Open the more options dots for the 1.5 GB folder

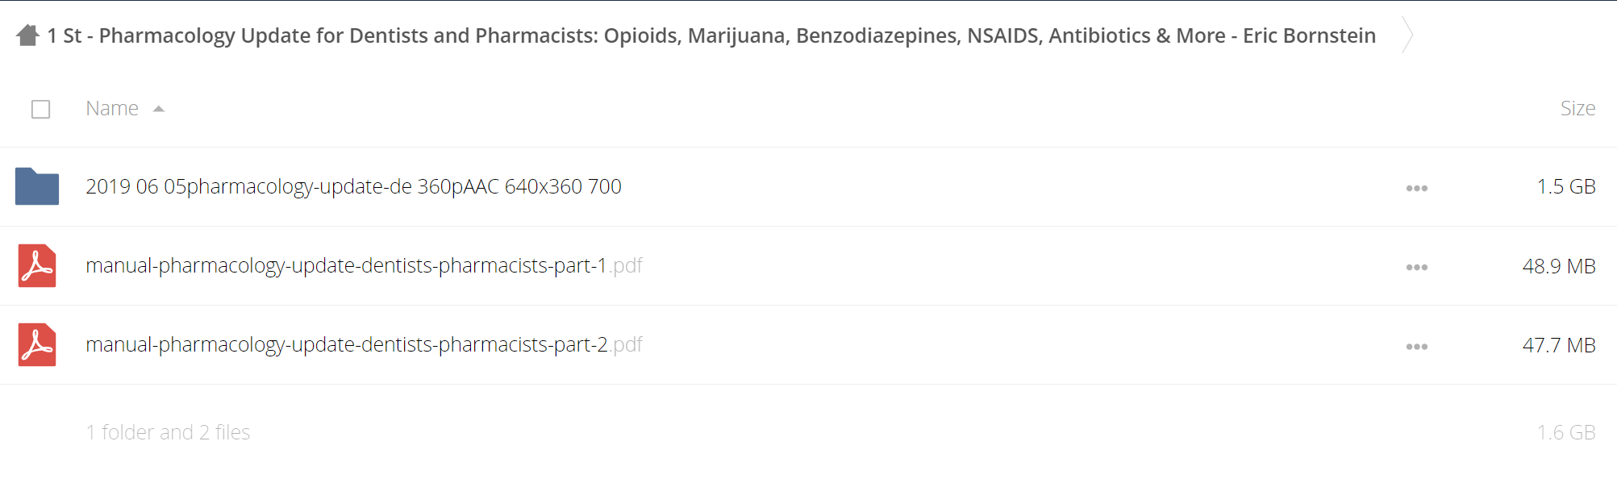tap(1417, 188)
